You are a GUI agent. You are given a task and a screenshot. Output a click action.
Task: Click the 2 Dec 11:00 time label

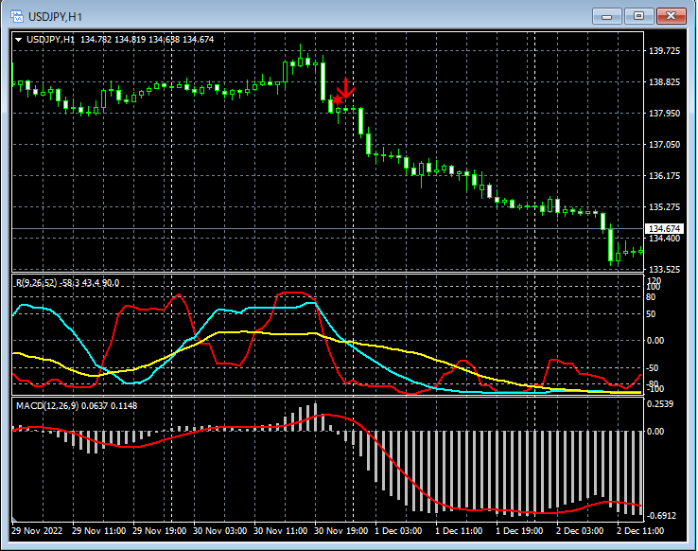640,530
